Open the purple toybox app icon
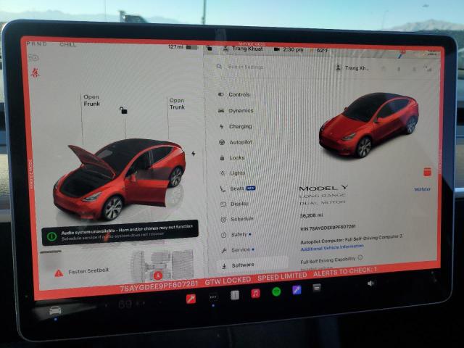The width and height of the screenshot is (464, 348). (297, 290)
